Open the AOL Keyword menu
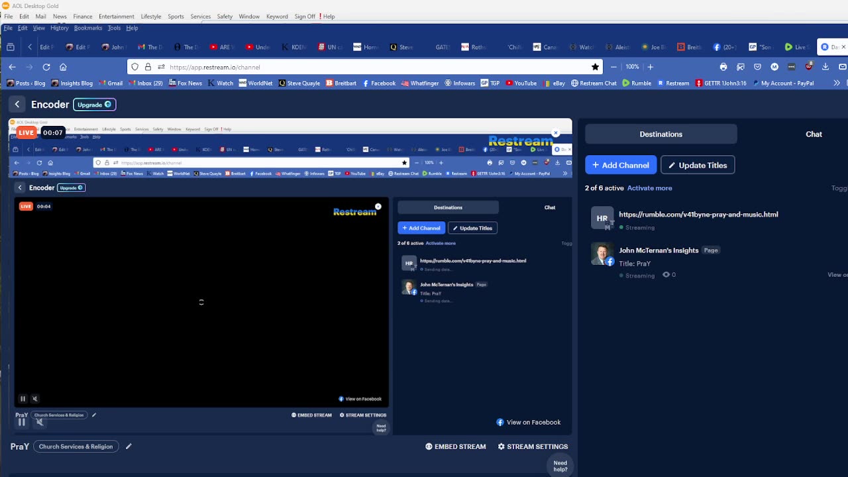This screenshot has height=477, width=848. [x=277, y=16]
